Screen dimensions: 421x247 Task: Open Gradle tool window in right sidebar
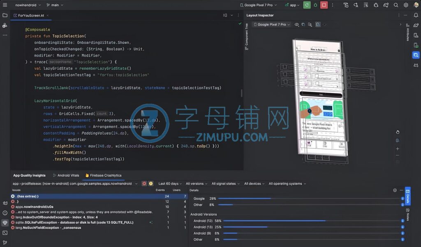click(416, 25)
